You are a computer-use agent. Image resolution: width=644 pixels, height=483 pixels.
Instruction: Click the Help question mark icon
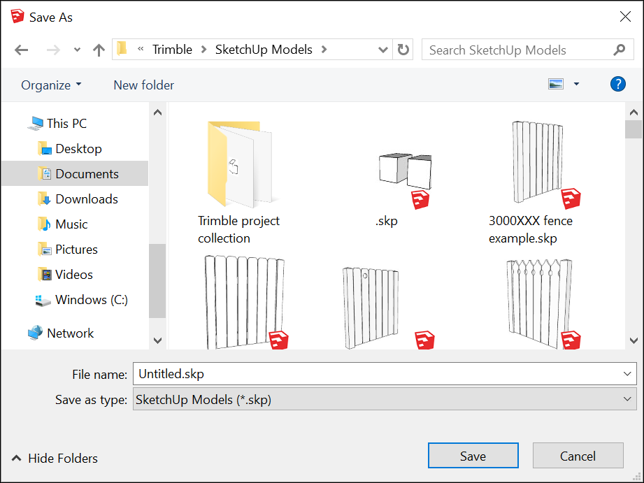[x=617, y=85]
